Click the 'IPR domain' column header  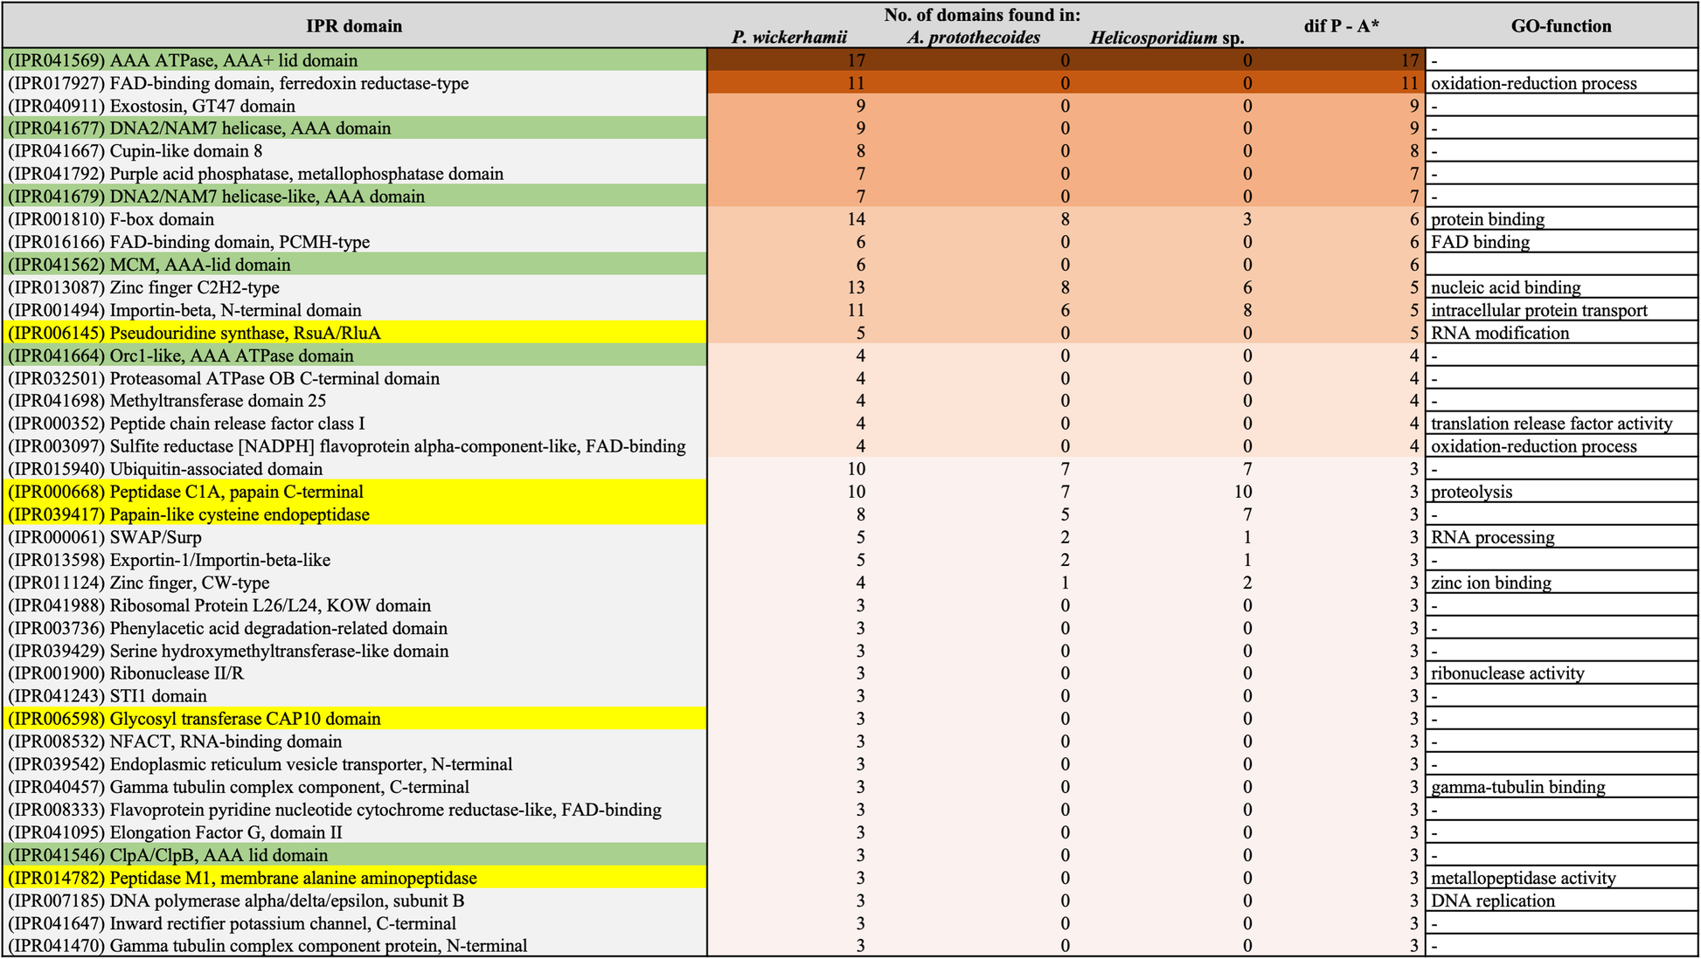coord(354,26)
